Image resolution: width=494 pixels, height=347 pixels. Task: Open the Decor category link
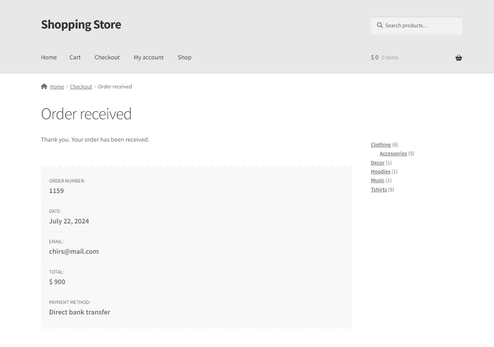click(x=377, y=163)
